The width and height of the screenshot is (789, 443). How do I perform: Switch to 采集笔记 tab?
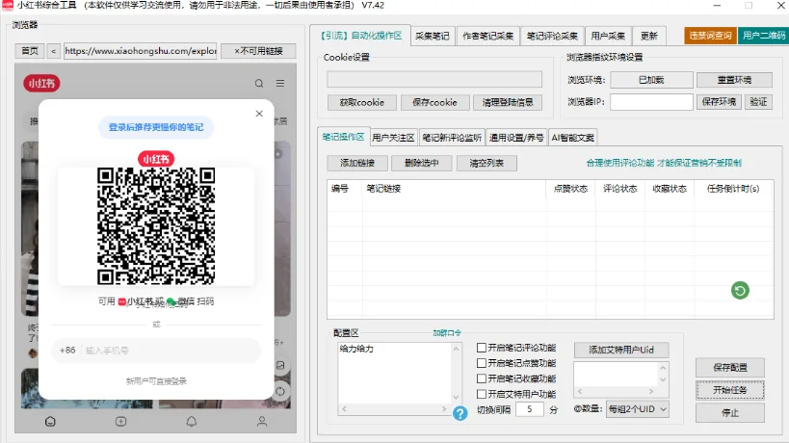[x=433, y=36]
